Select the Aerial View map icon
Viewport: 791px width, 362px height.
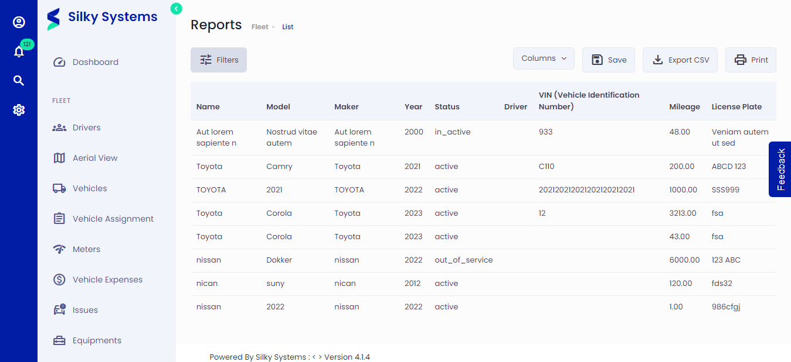tap(59, 157)
